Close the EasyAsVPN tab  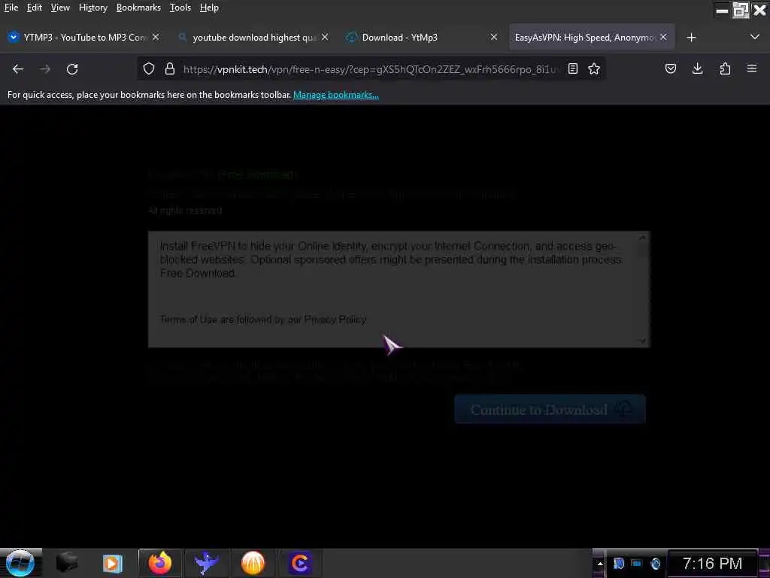tap(663, 37)
